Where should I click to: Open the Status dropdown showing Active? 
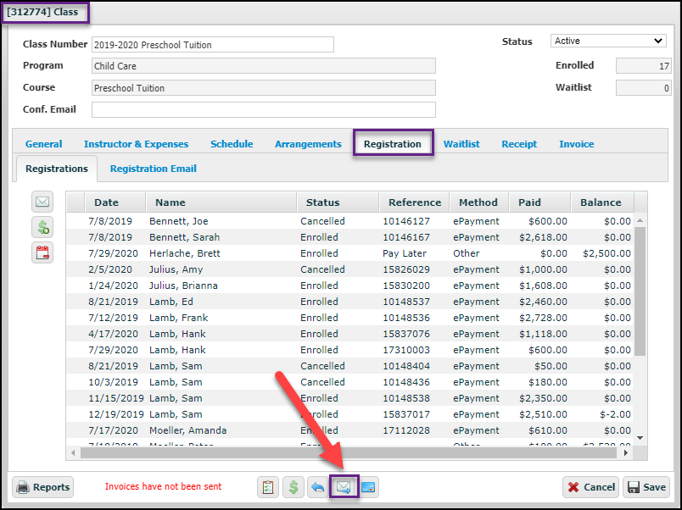(608, 41)
